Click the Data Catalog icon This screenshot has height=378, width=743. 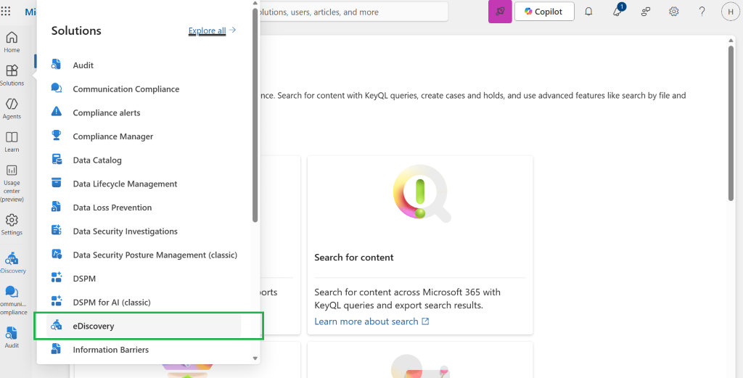pos(57,160)
